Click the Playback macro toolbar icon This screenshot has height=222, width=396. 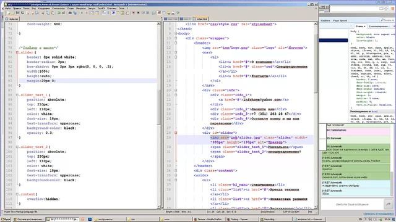(x=143, y=12)
